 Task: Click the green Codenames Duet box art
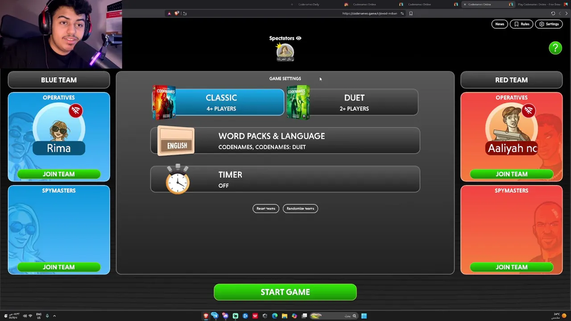pos(298,102)
